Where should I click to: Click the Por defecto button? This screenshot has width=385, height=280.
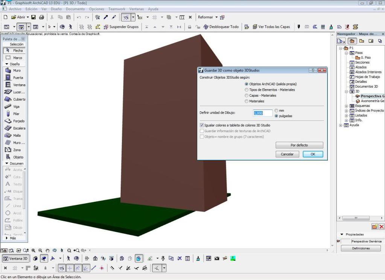coord(299,145)
